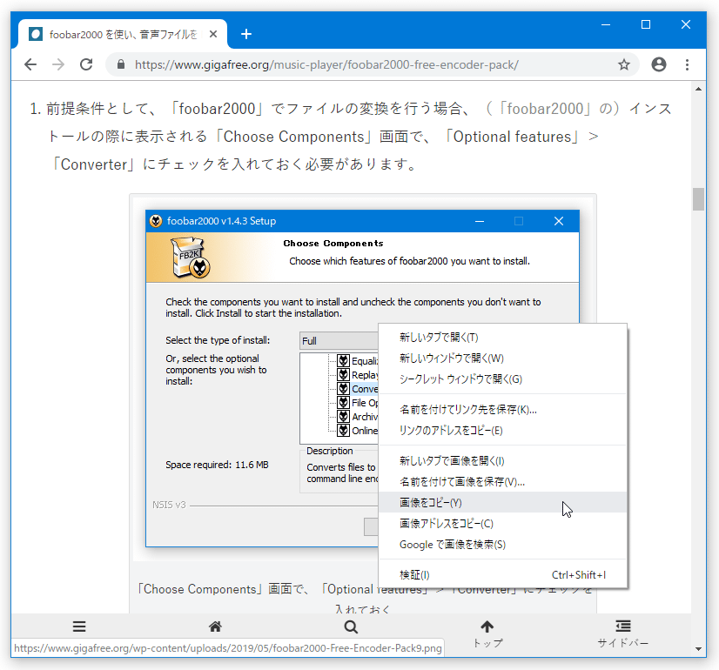Image resolution: width=719 pixels, height=670 pixels.
Task: Click the FB2K installer box logo
Action: point(191,257)
